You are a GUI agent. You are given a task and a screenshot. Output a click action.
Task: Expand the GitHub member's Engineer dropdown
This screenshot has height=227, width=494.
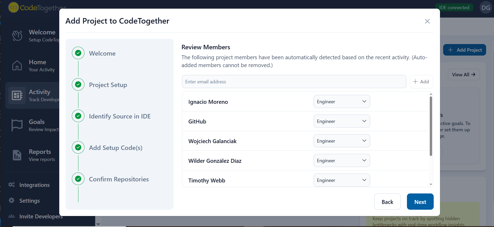(342, 121)
